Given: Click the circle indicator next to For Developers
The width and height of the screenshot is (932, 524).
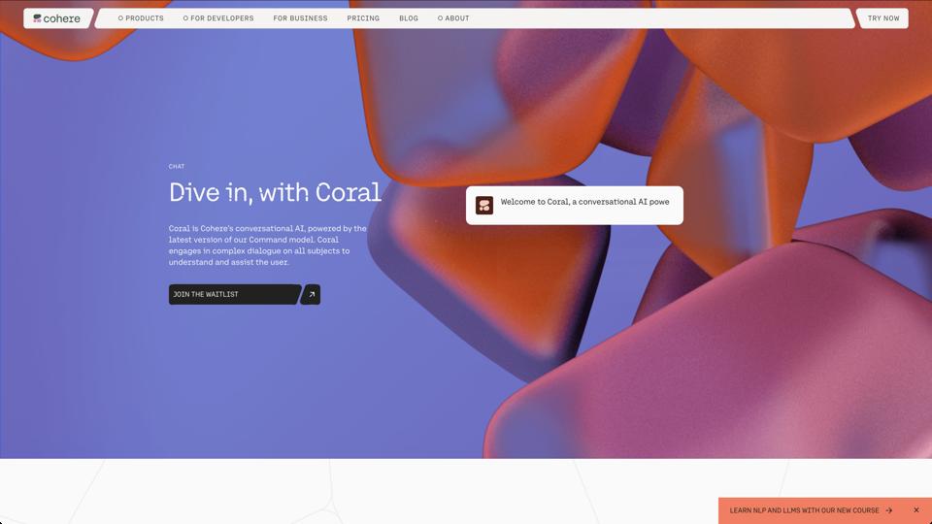Looking at the screenshot, I should pos(185,18).
